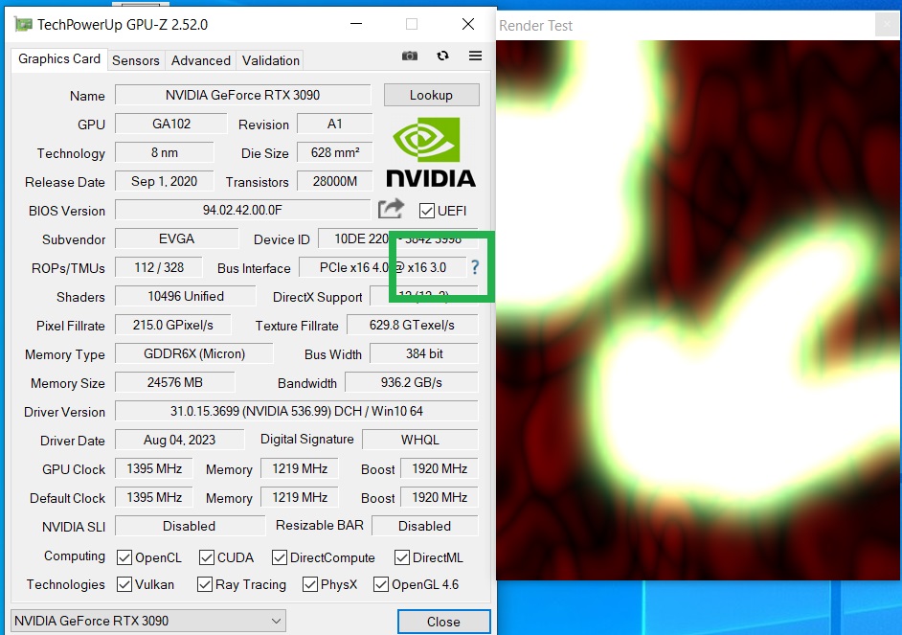The image size is (902, 635).
Task: Toggle the DirectCompute checkbox
Action: (280, 557)
